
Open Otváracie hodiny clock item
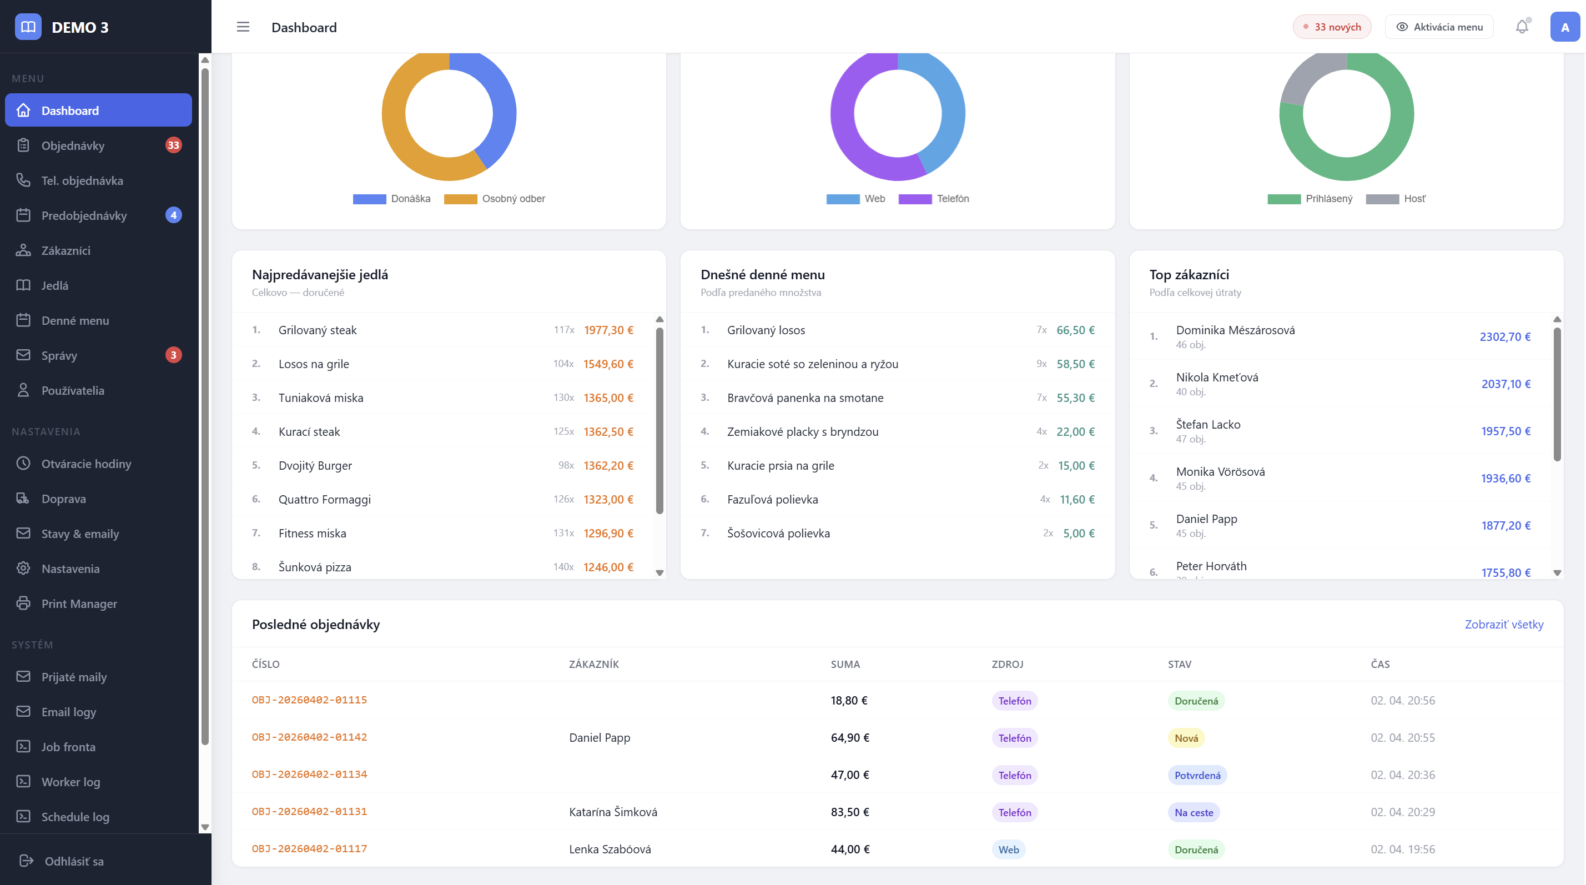pos(86,464)
